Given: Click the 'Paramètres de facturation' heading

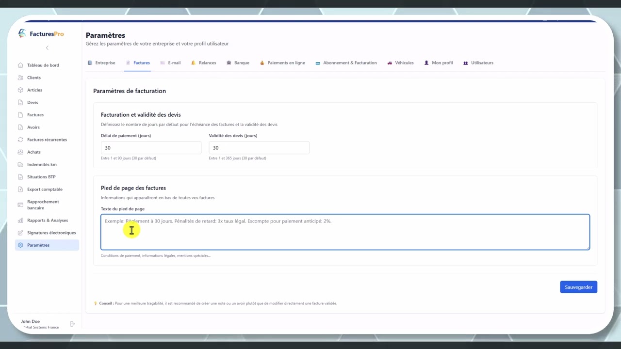Looking at the screenshot, I should (x=130, y=91).
